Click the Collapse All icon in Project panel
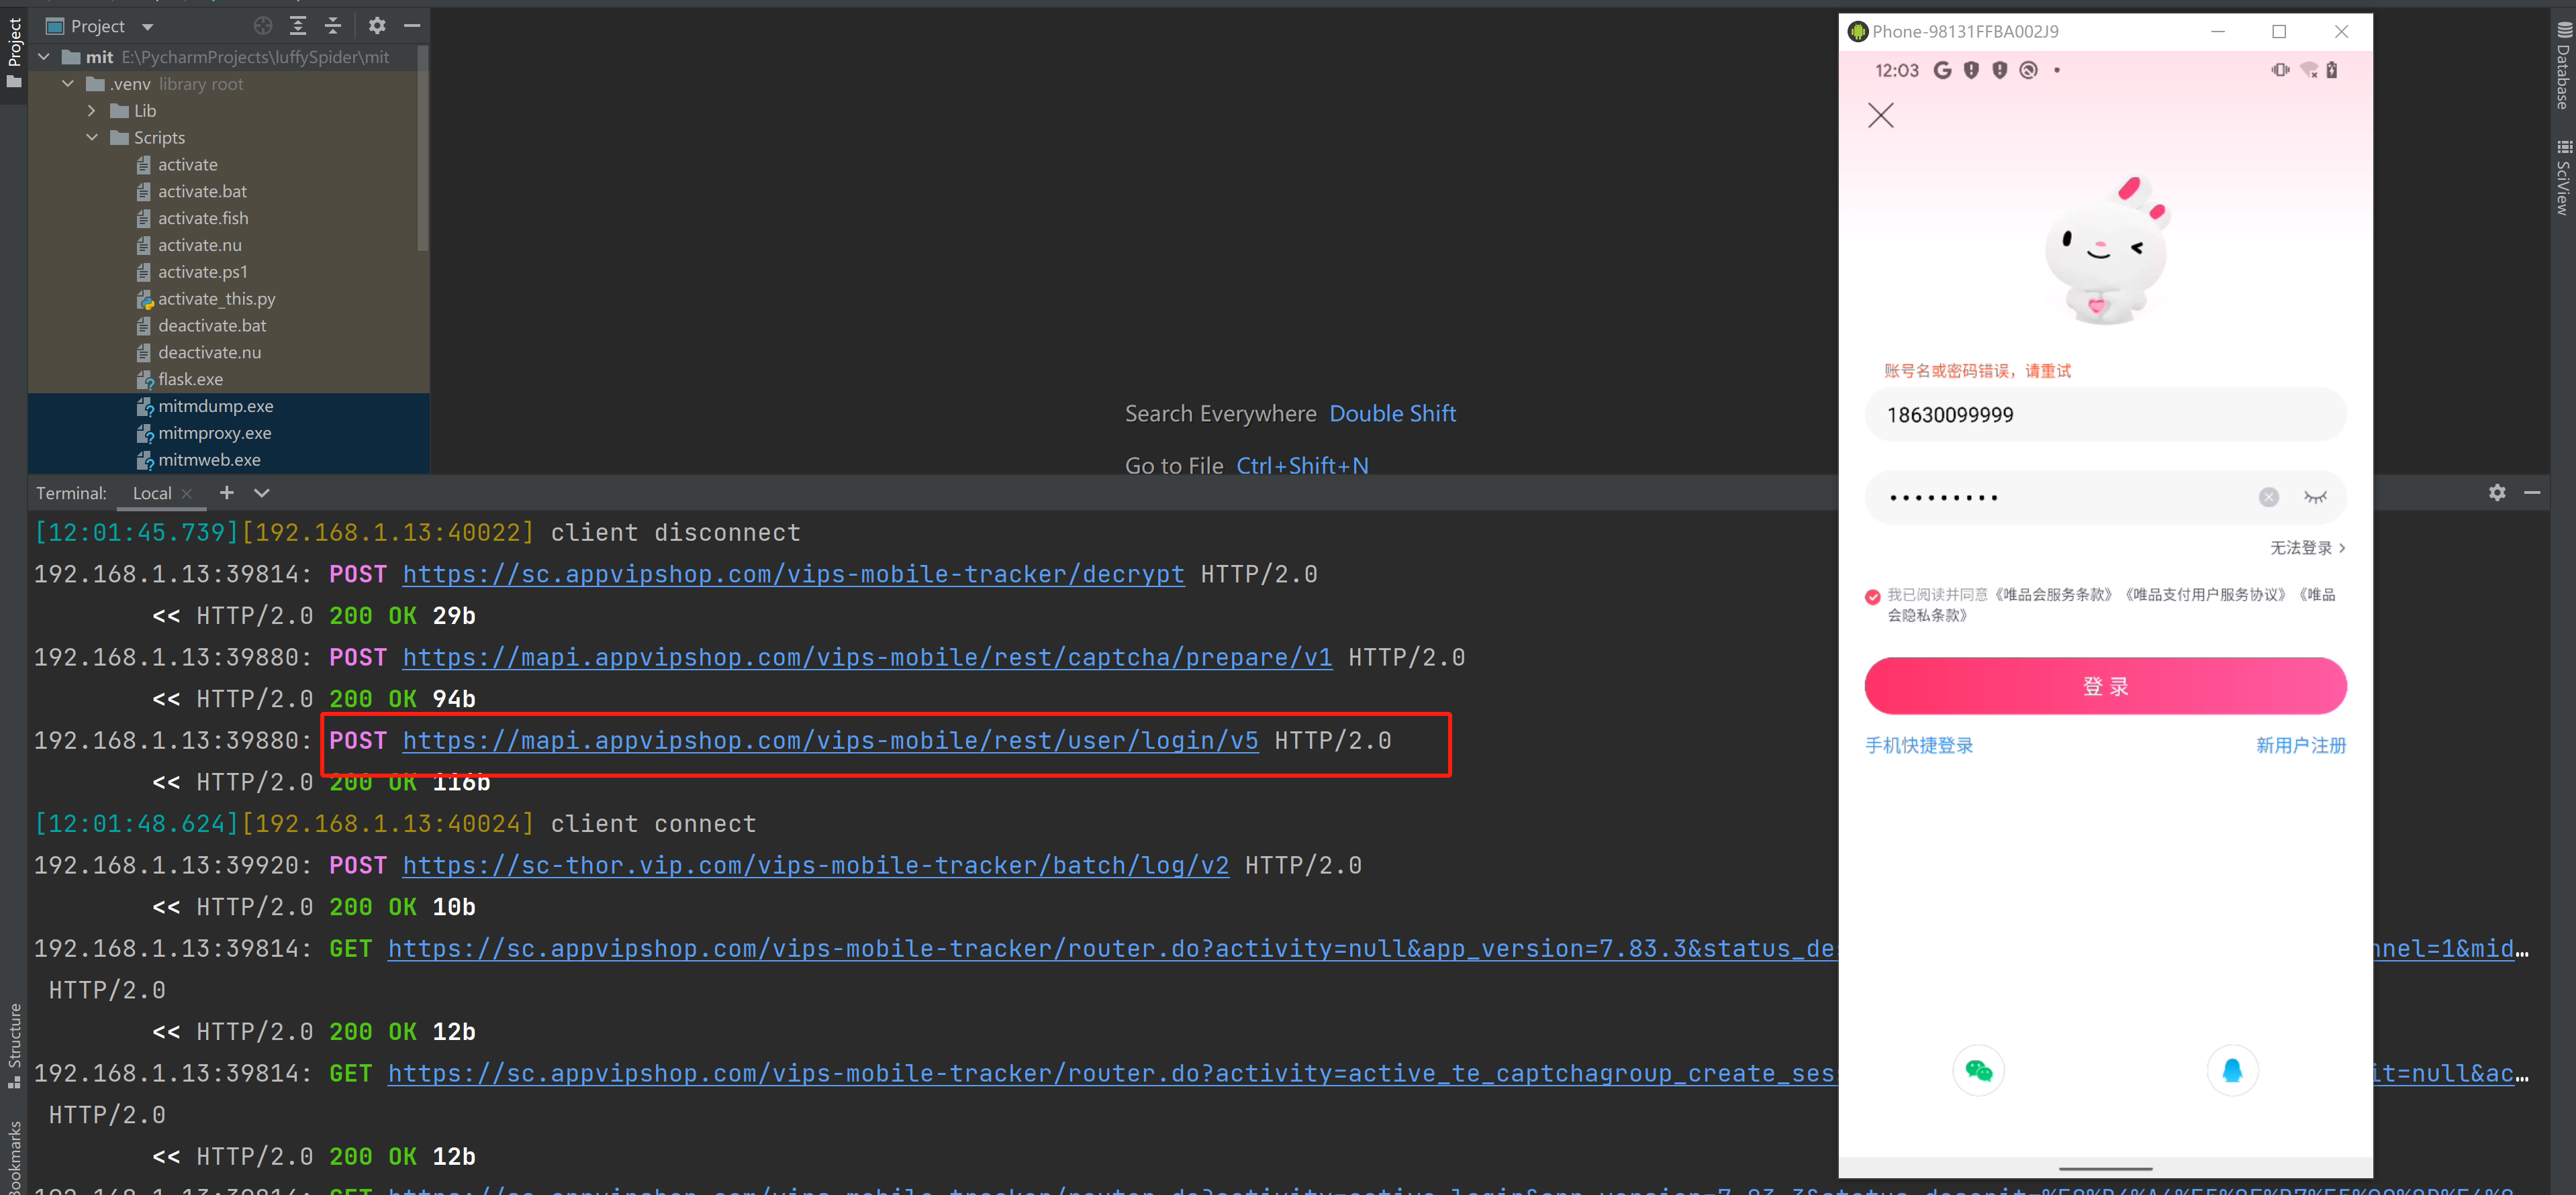2576x1195 pixels. 333,26
